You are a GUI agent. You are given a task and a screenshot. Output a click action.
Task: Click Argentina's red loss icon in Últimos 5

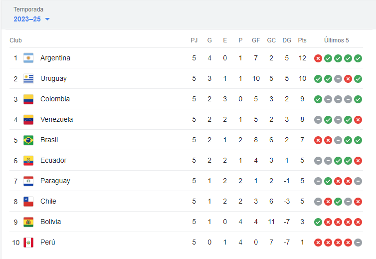pyautogui.click(x=318, y=58)
